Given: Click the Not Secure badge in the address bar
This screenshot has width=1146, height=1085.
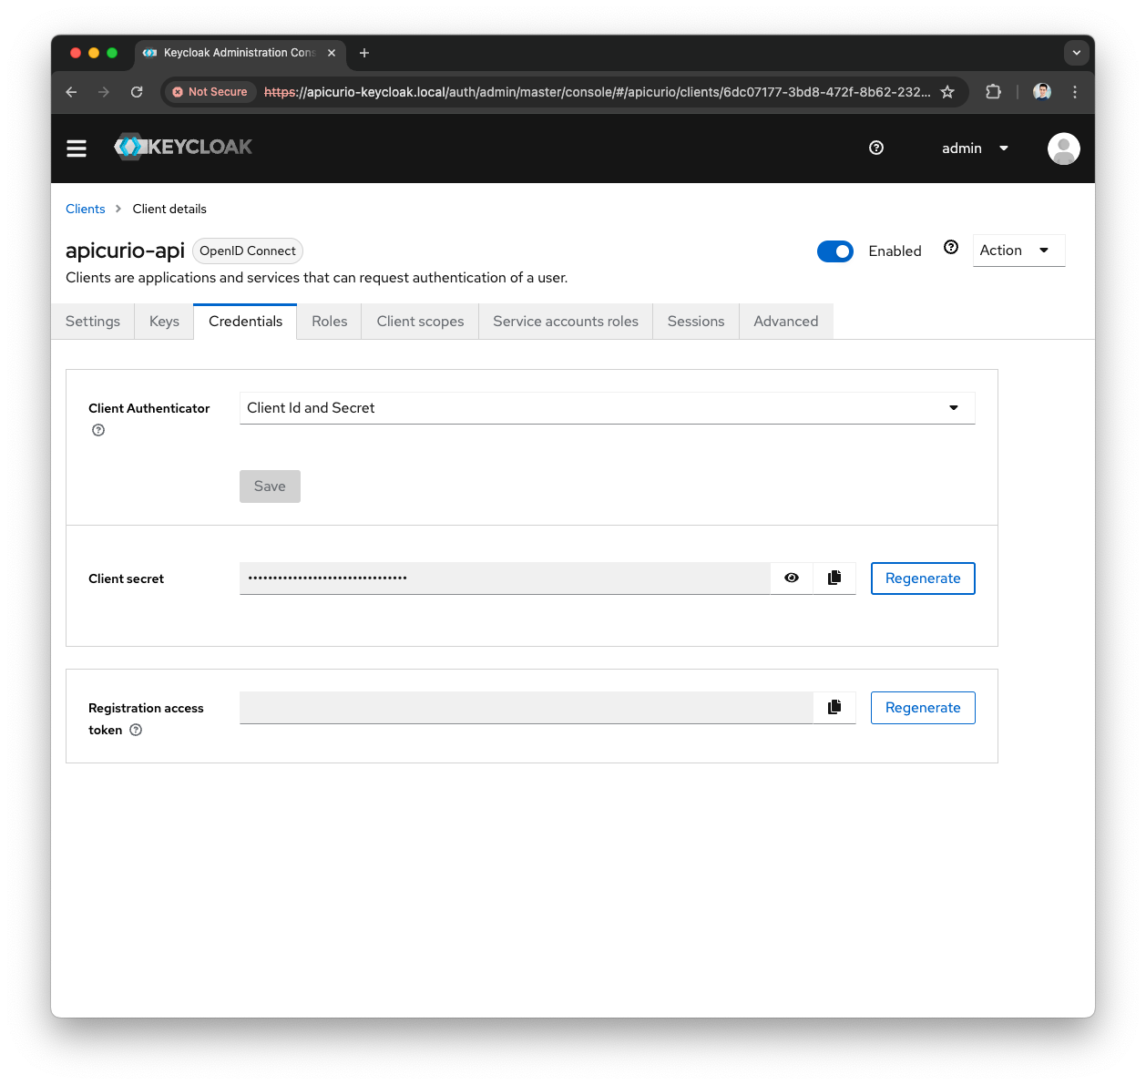Looking at the screenshot, I should (210, 91).
